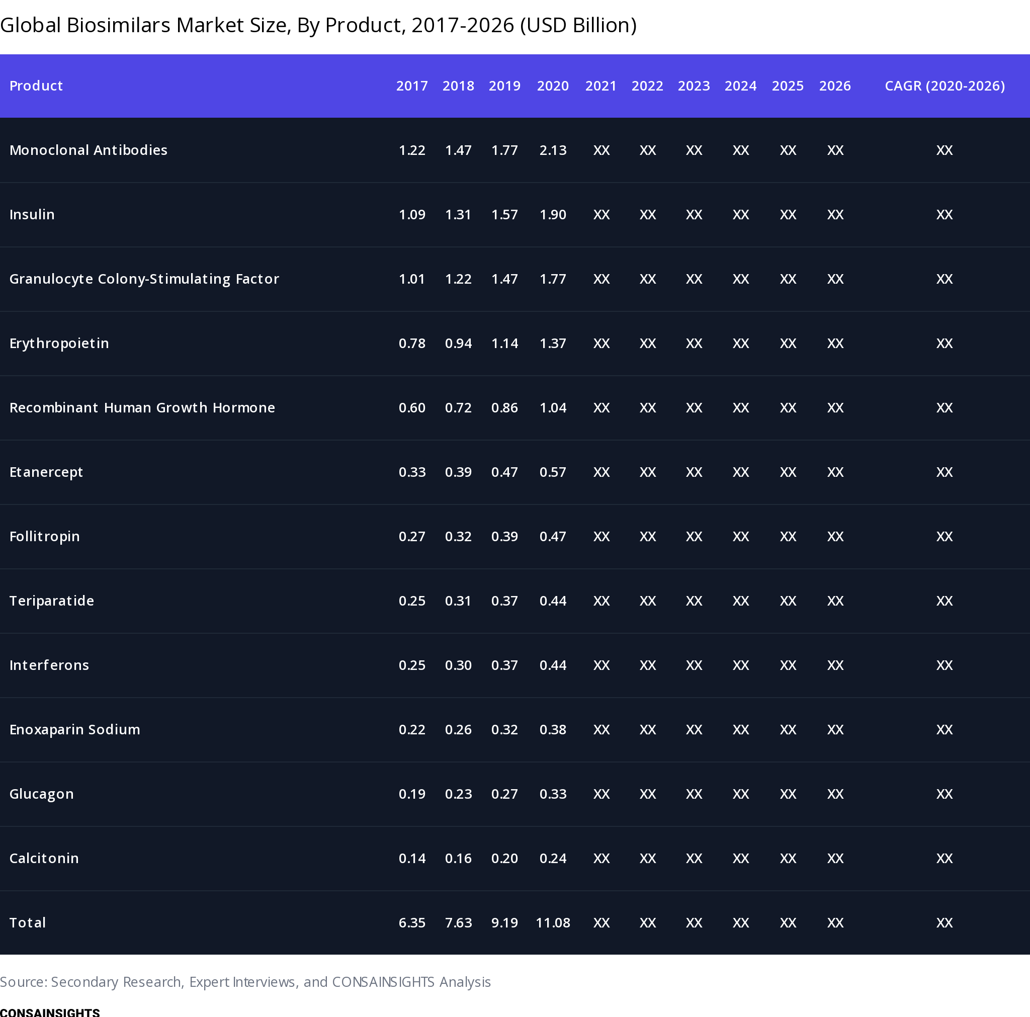
Task: Click the 2020 column header
Action: [x=553, y=86]
